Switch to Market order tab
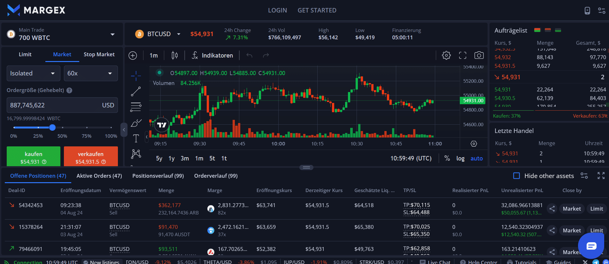The height and width of the screenshot is (264, 609). click(62, 55)
